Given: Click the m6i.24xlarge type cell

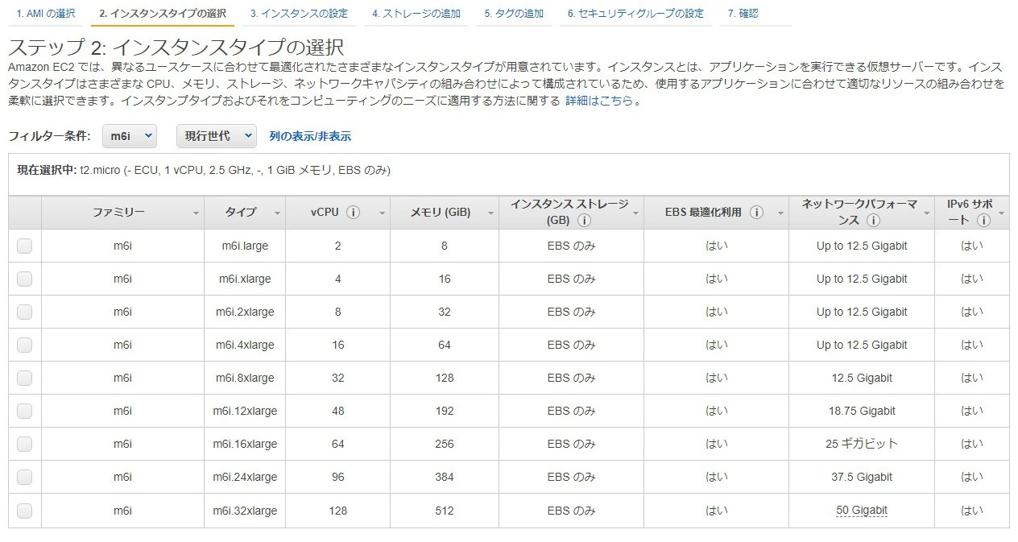Looking at the screenshot, I should point(245,477).
